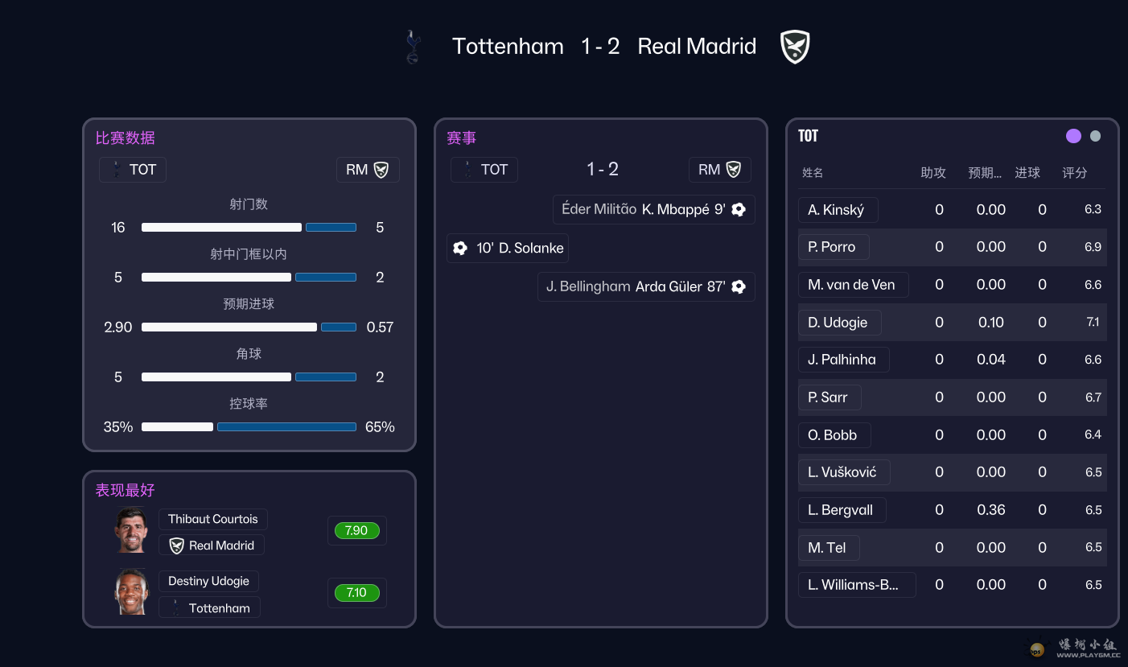
Task: Click the shield icon beside Courtois's Real Madrid label
Action: click(x=176, y=546)
